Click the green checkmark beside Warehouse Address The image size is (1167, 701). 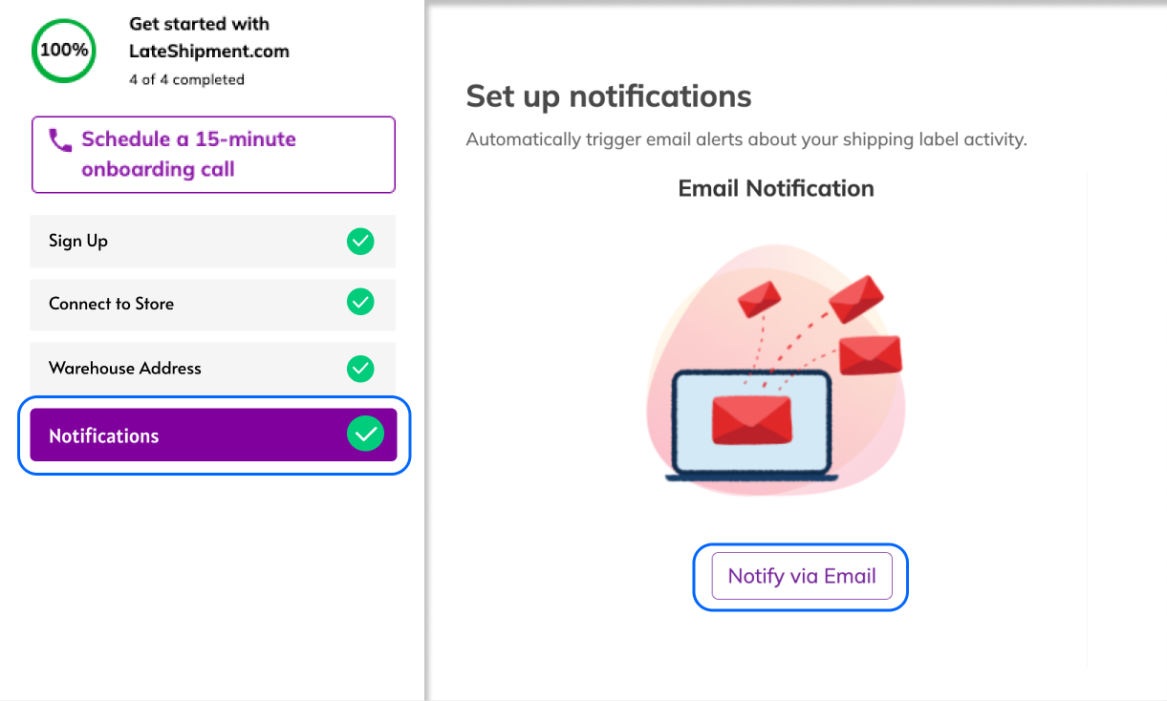coord(360,368)
